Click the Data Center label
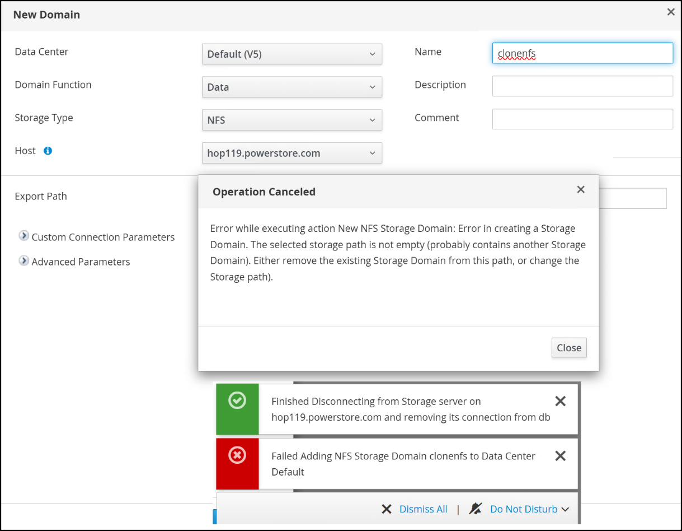The image size is (682, 531). click(41, 52)
